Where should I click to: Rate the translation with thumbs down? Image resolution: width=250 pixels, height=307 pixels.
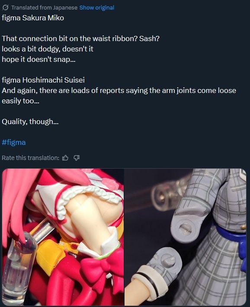tap(77, 158)
